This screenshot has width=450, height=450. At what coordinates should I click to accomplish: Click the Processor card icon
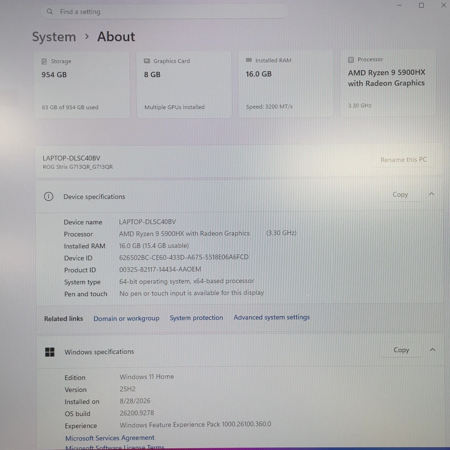[351, 60]
